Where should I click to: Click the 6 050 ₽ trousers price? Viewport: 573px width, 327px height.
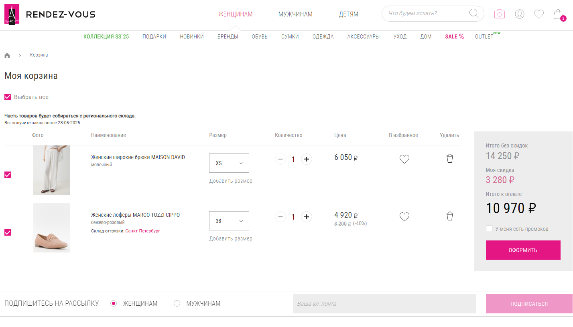pos(346,157)
